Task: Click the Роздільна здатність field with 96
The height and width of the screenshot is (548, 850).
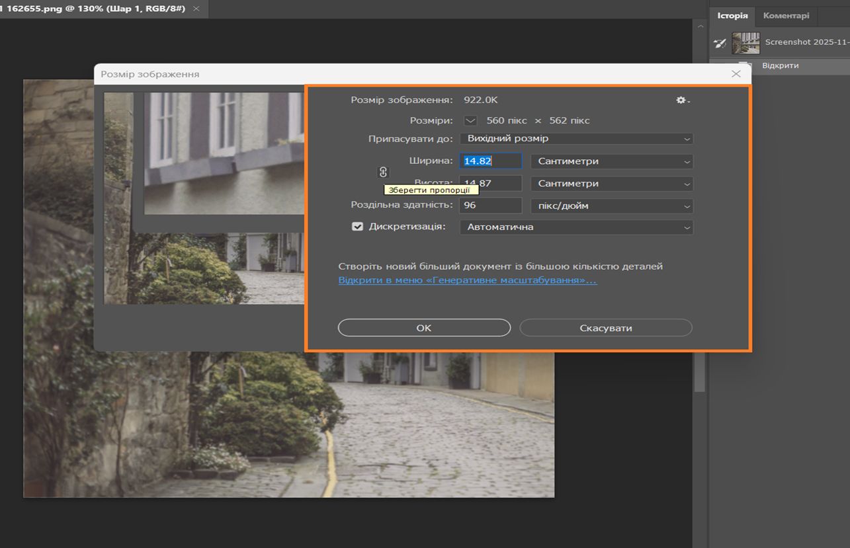Action: (x=491, y=206)
